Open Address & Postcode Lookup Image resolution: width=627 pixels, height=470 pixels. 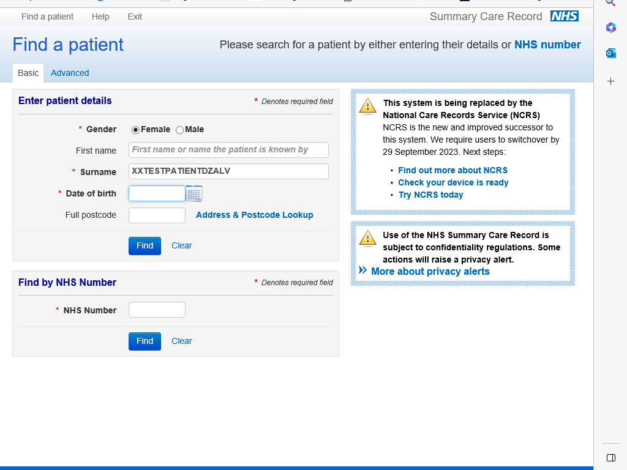point(254,215)
